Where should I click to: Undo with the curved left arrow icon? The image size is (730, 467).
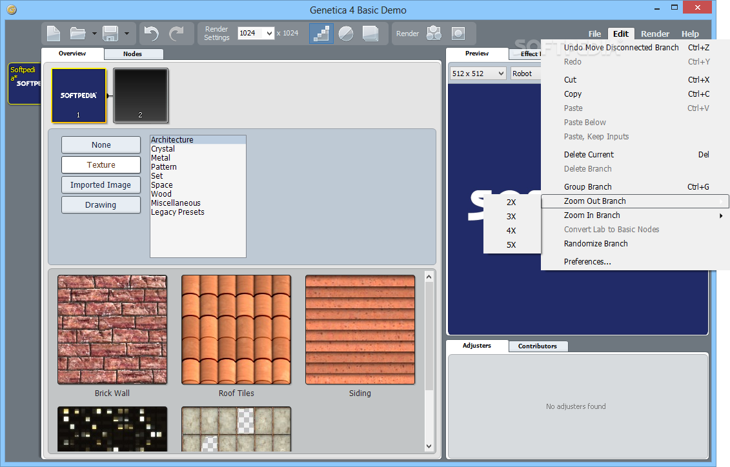coord(151,34)
